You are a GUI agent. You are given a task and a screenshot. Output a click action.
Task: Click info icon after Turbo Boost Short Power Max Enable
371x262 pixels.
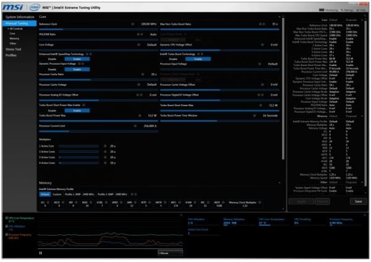pos(83,105)
